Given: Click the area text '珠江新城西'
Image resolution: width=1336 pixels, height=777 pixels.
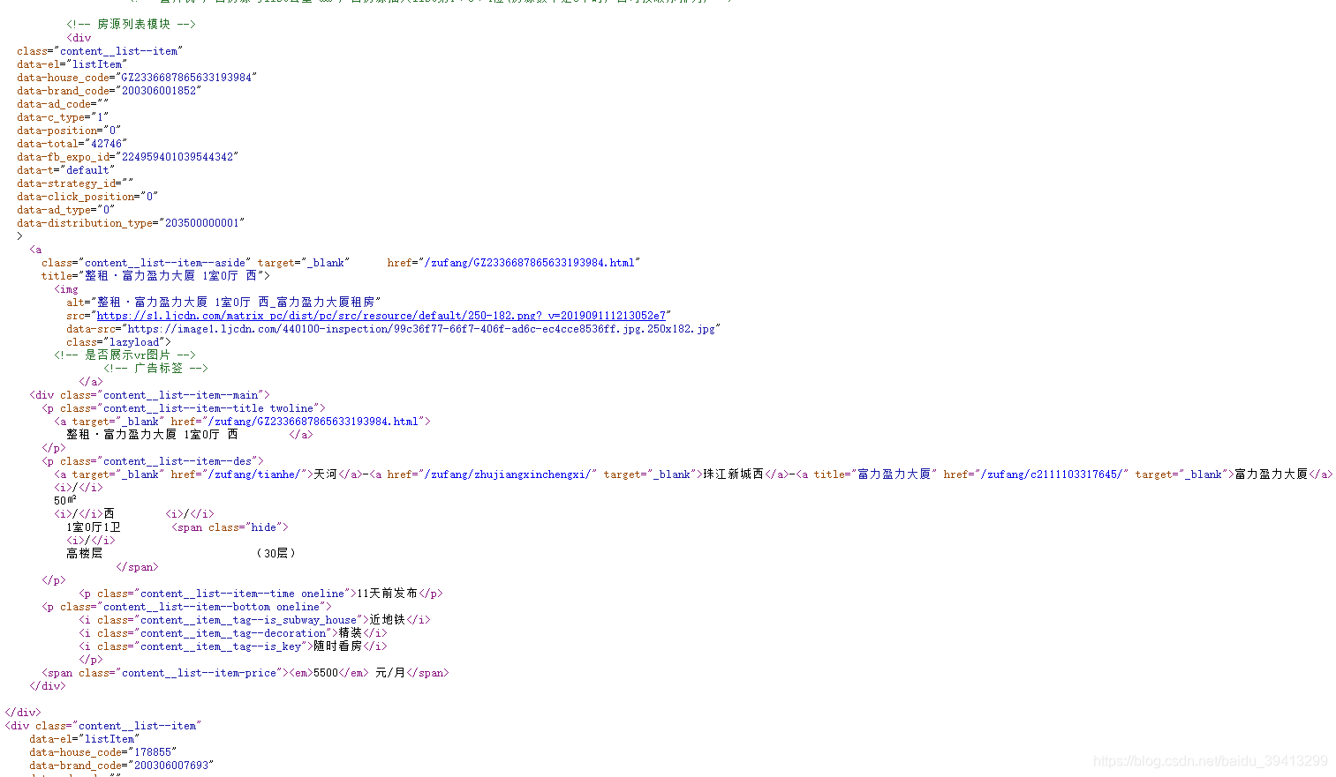Looking at the screenshot, I should (x=733, y=474).
